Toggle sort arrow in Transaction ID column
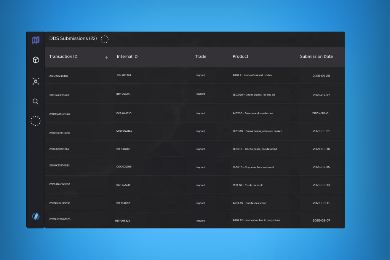The image size is (390, 260). click(x=107, y=57)
